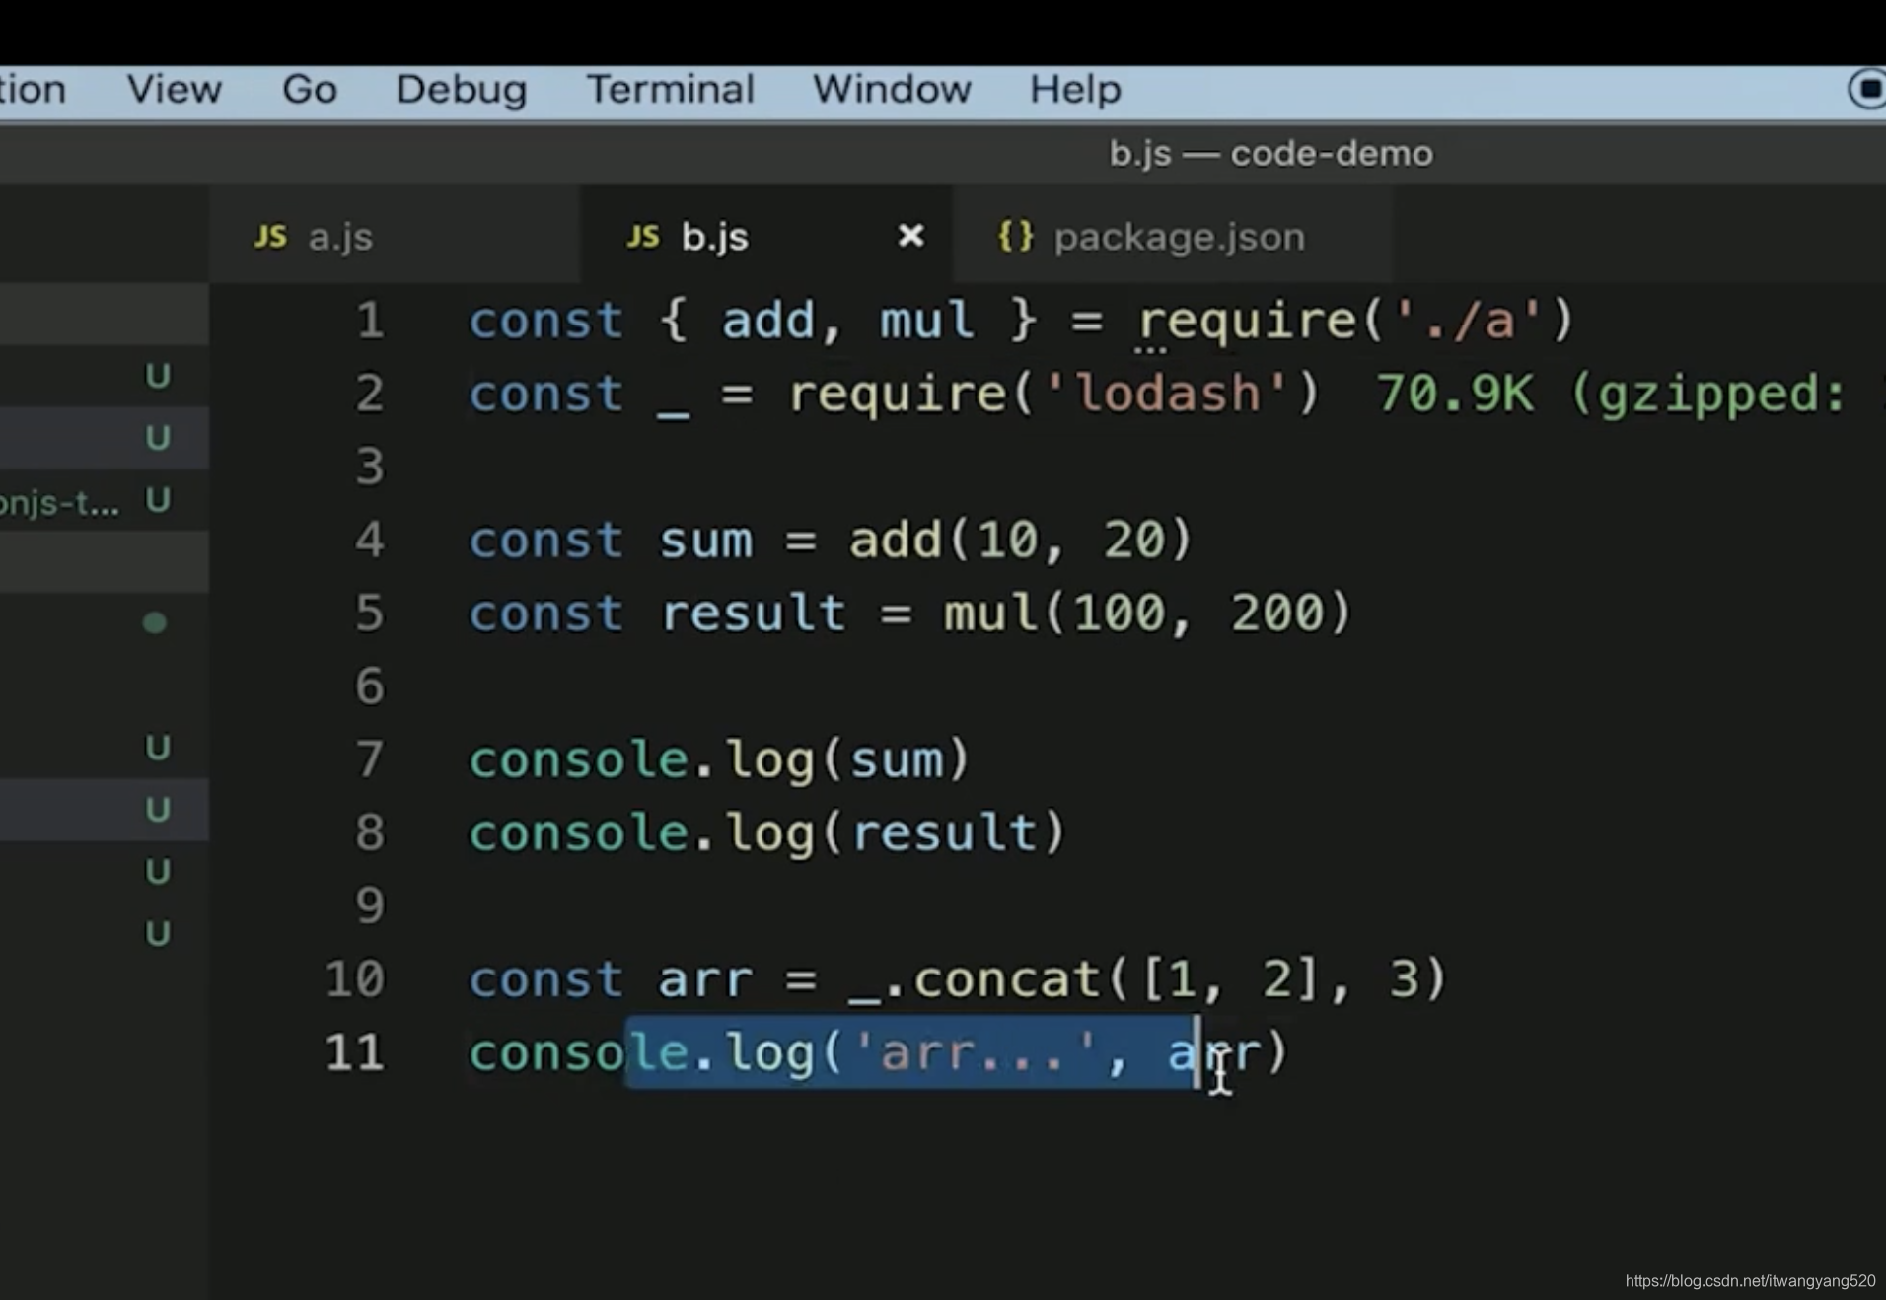Click the JS icon on b.js tab

pyautogui.click(x=643, y=237)
